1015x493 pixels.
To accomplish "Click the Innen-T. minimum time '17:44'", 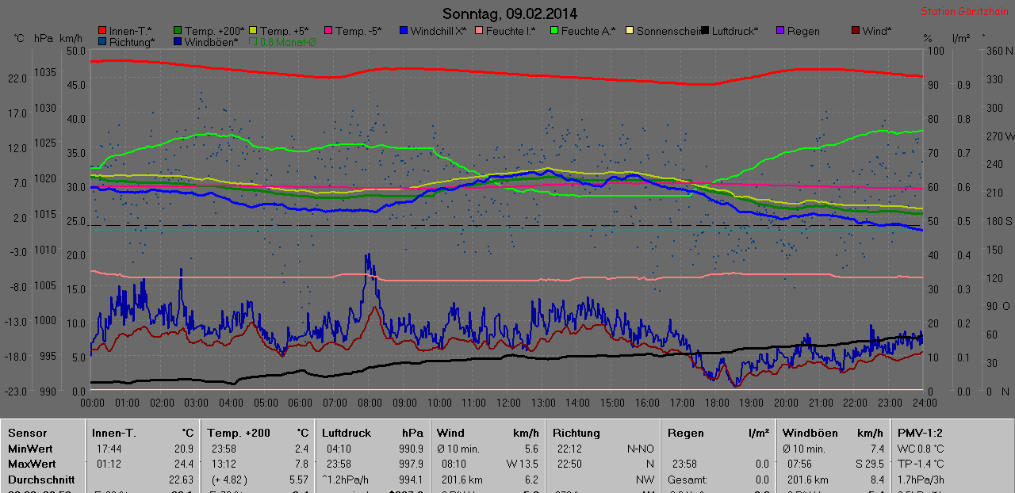I will [x=108, y=449].
